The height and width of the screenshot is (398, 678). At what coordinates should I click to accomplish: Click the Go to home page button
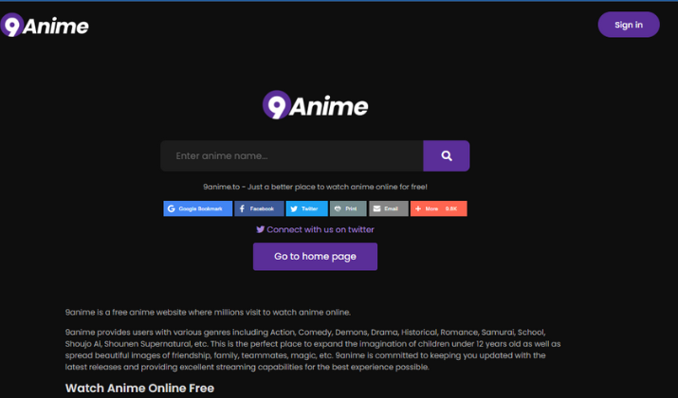(x=315, y=257)
